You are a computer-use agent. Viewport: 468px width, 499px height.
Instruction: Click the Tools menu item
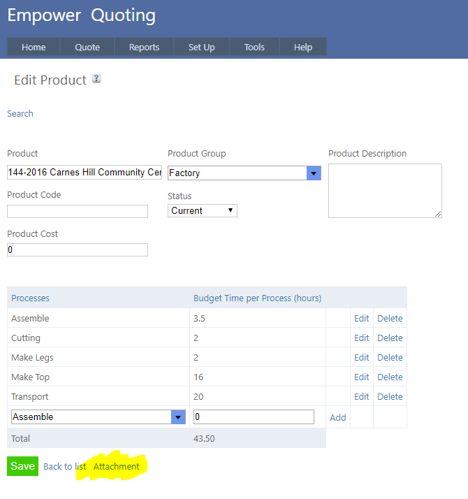pyautogui.click(x=254, y=47)
